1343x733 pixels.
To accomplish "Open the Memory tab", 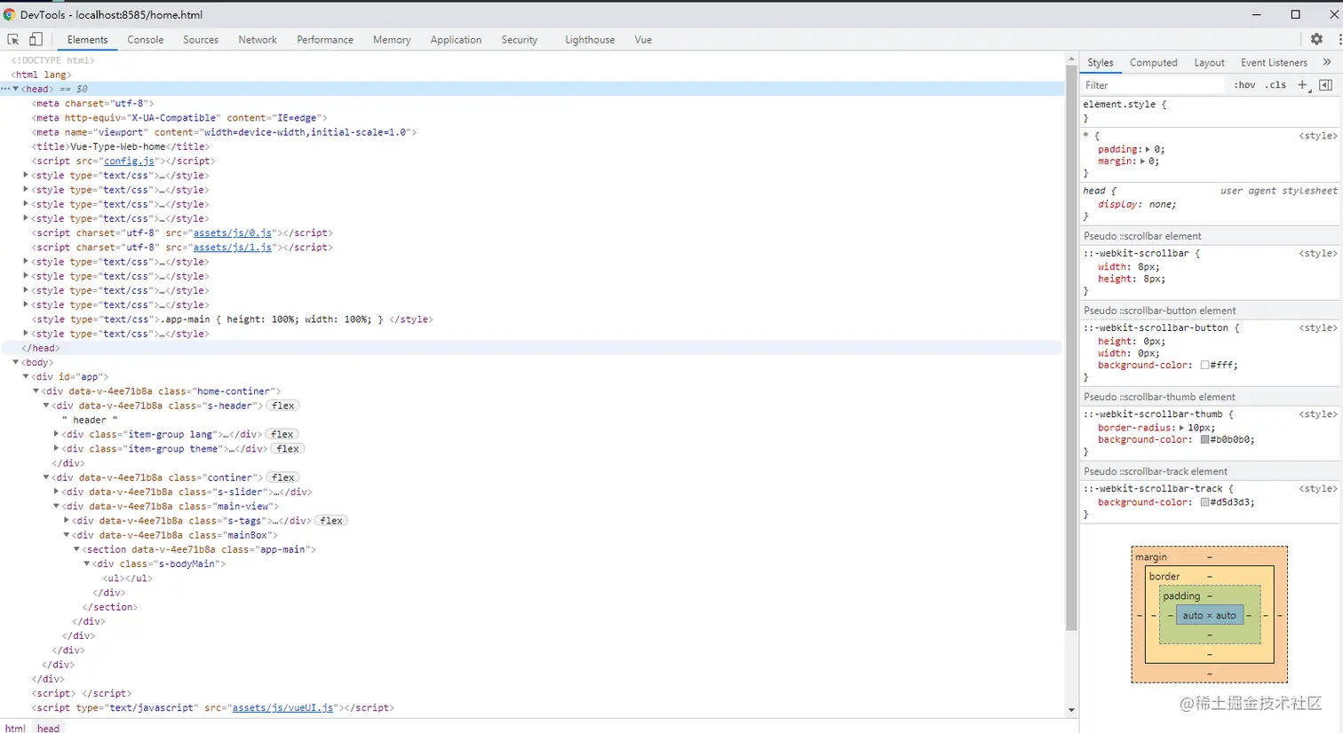I will 392,40.
